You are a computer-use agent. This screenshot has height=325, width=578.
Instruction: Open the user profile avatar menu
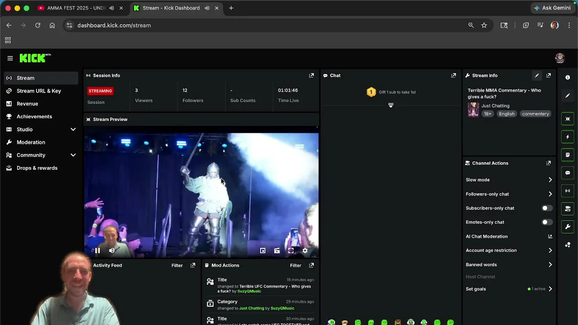tap(560, 58)
